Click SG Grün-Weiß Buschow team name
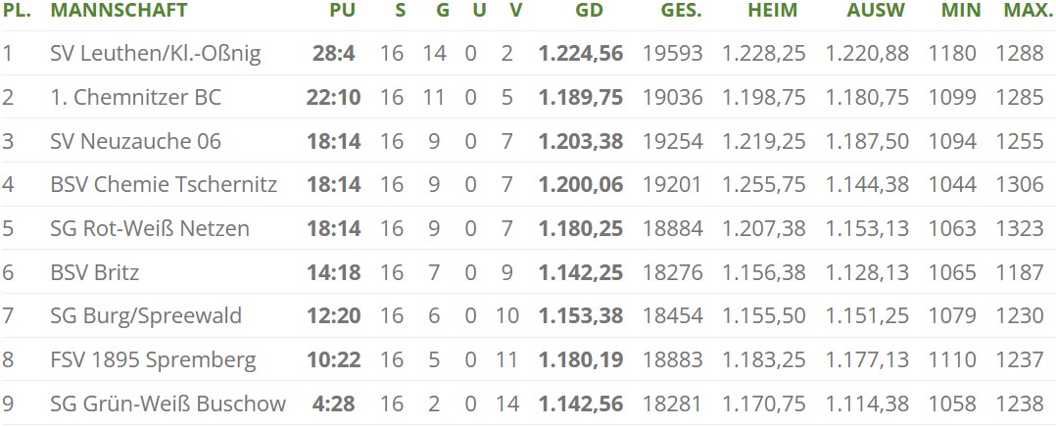Image resolution: width=1056 pixels, height=427 pixels. (x=168, y=403)
